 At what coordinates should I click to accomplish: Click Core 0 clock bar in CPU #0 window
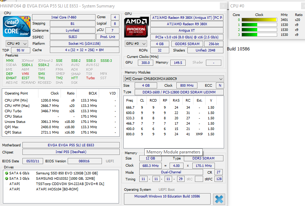coord(259,20)
